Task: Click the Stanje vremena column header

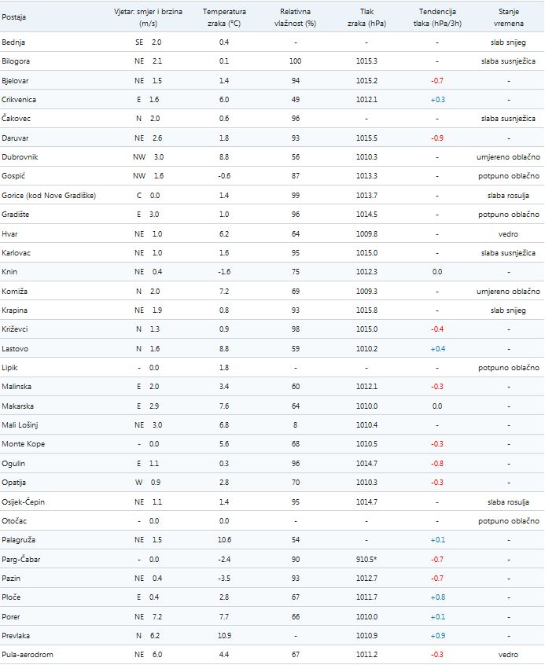Action: coord(509,17)
